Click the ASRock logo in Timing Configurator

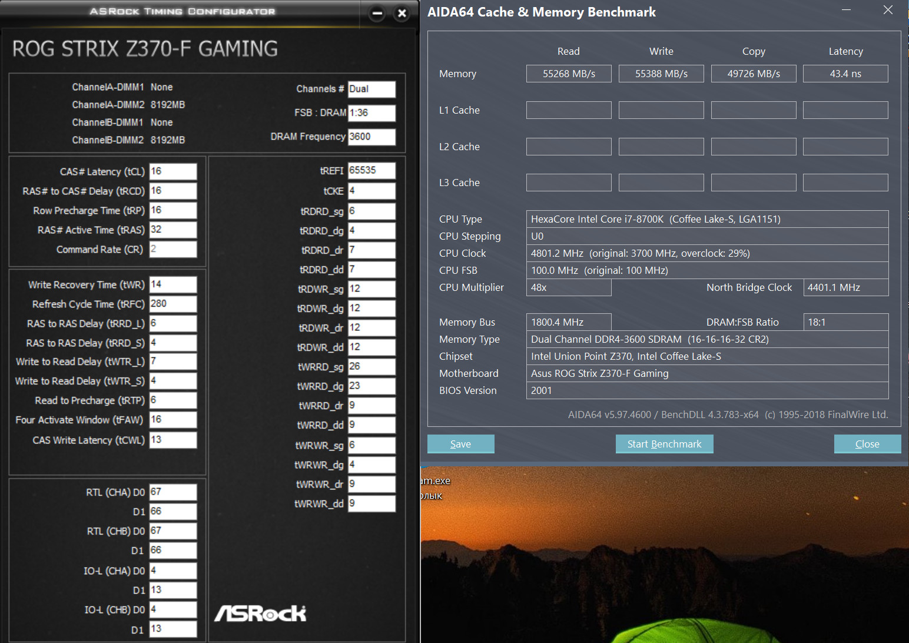260,614
